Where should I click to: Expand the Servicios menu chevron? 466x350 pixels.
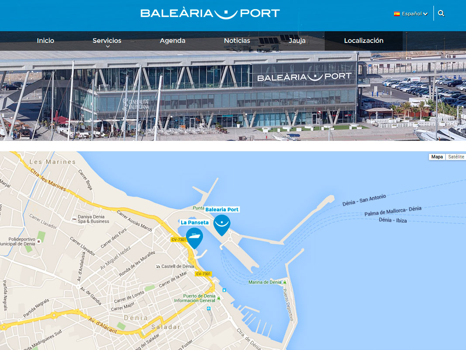tap(108, 46)
